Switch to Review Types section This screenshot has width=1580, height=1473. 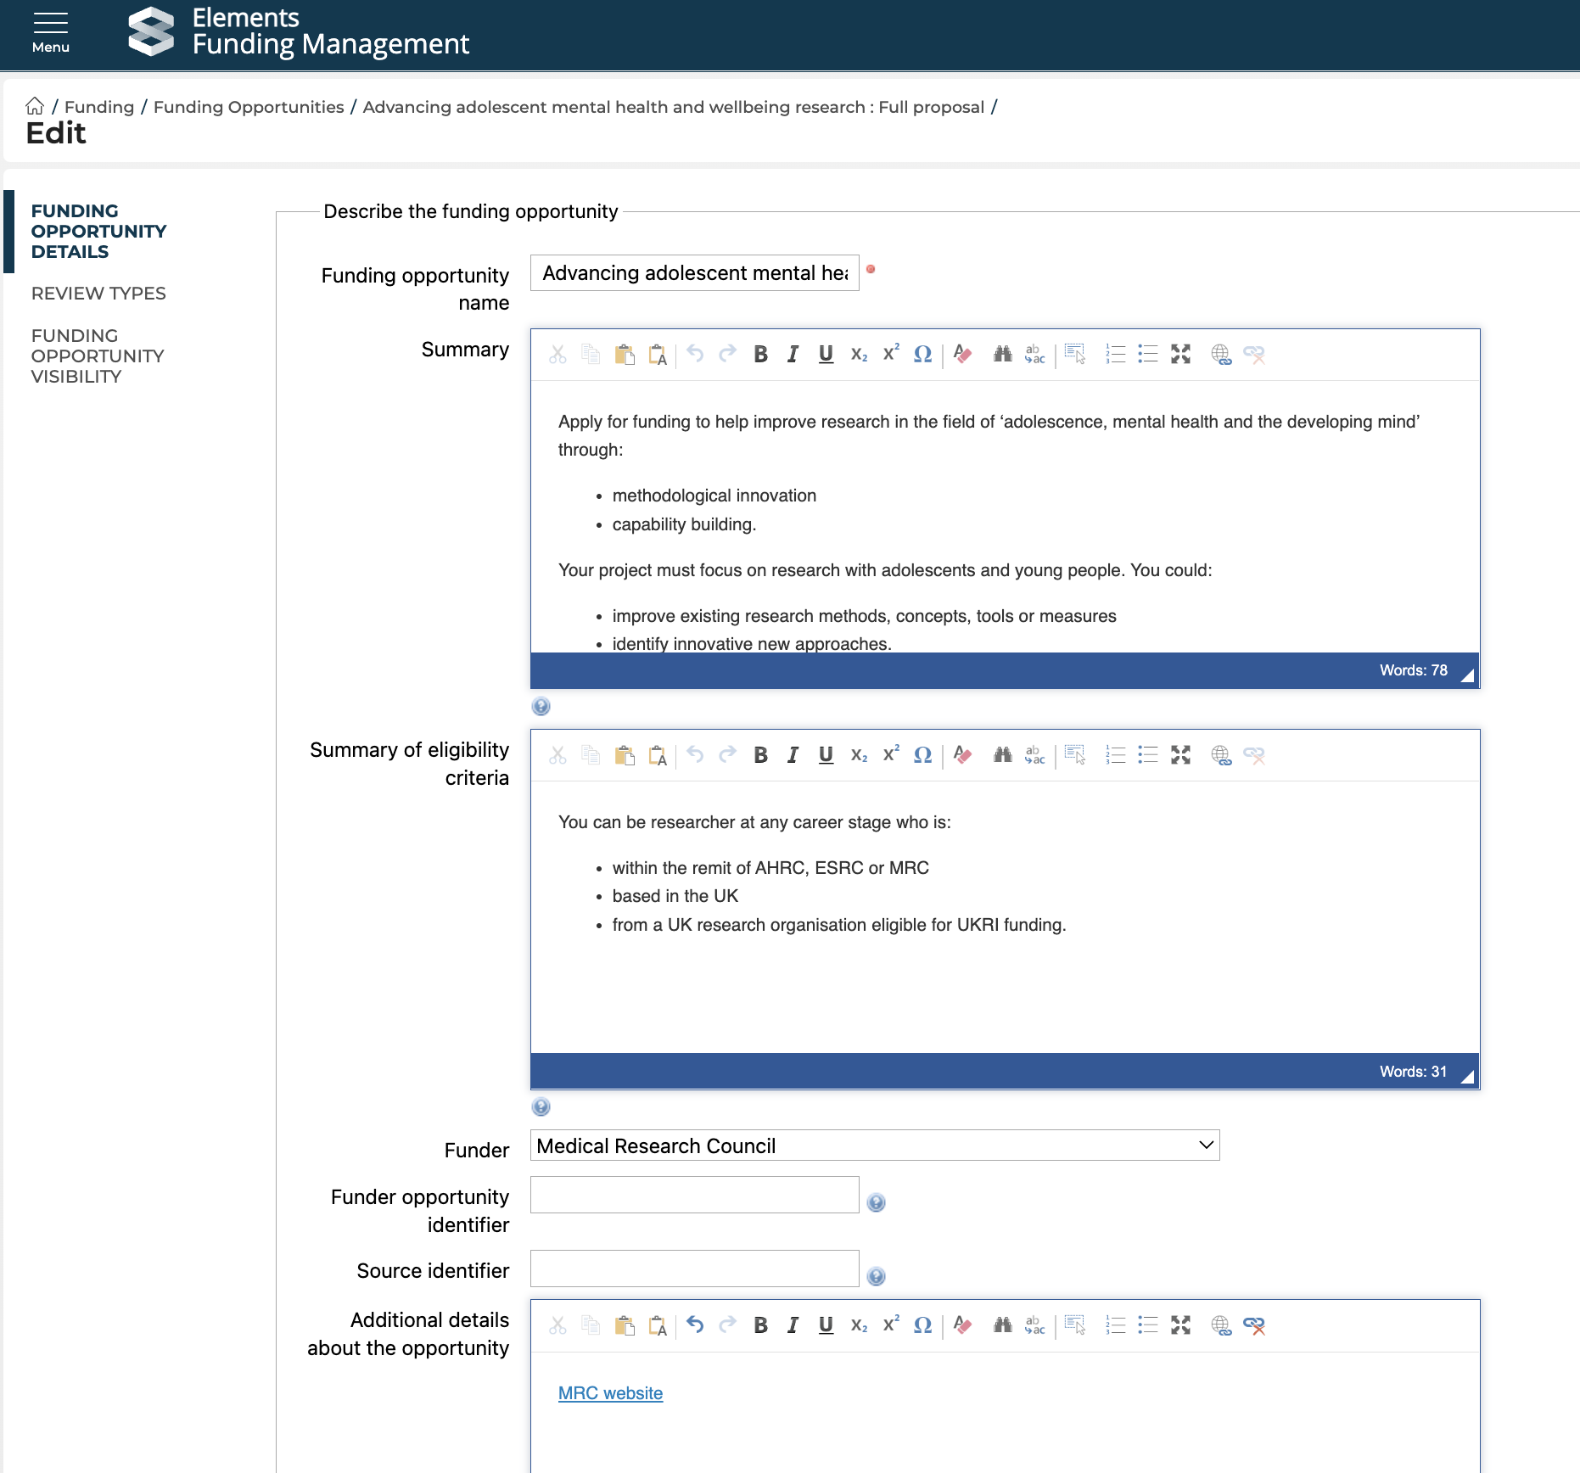pos(98,294)
